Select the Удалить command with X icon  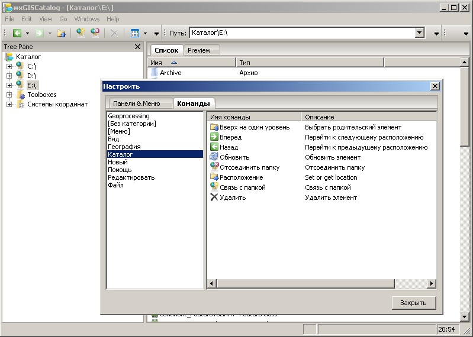(x=214, y=197)
